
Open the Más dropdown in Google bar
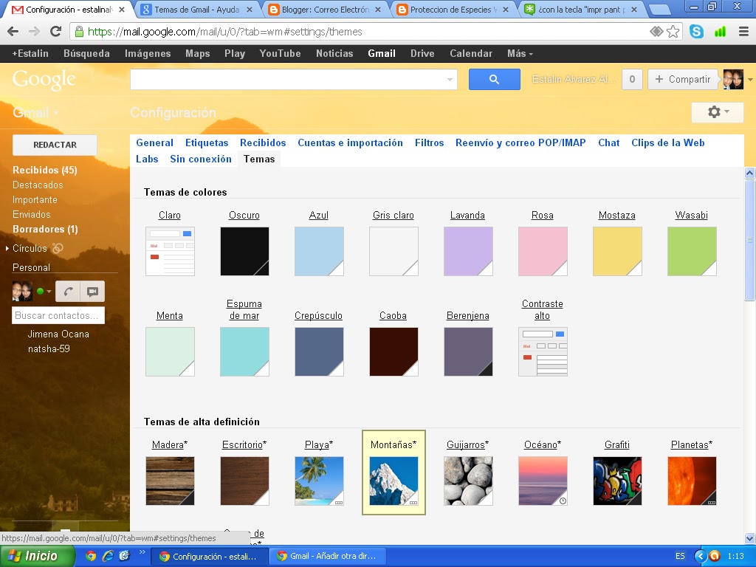tap(520, 53)
